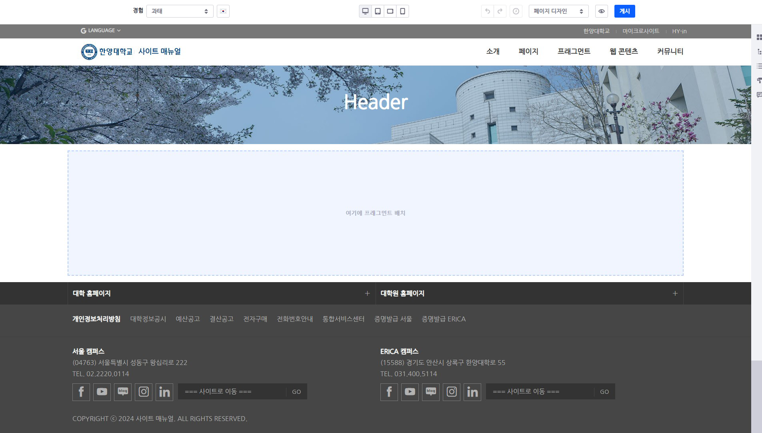Screen dimensions: 762x433
Task: Click the empty fragment drop zone
Action: (375, 213)
